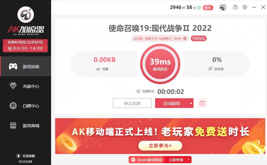Image resolution: width=267 pixels, height=165 pixels.
Task: Open the 全区服 node and mode selector
Action: 160,38
